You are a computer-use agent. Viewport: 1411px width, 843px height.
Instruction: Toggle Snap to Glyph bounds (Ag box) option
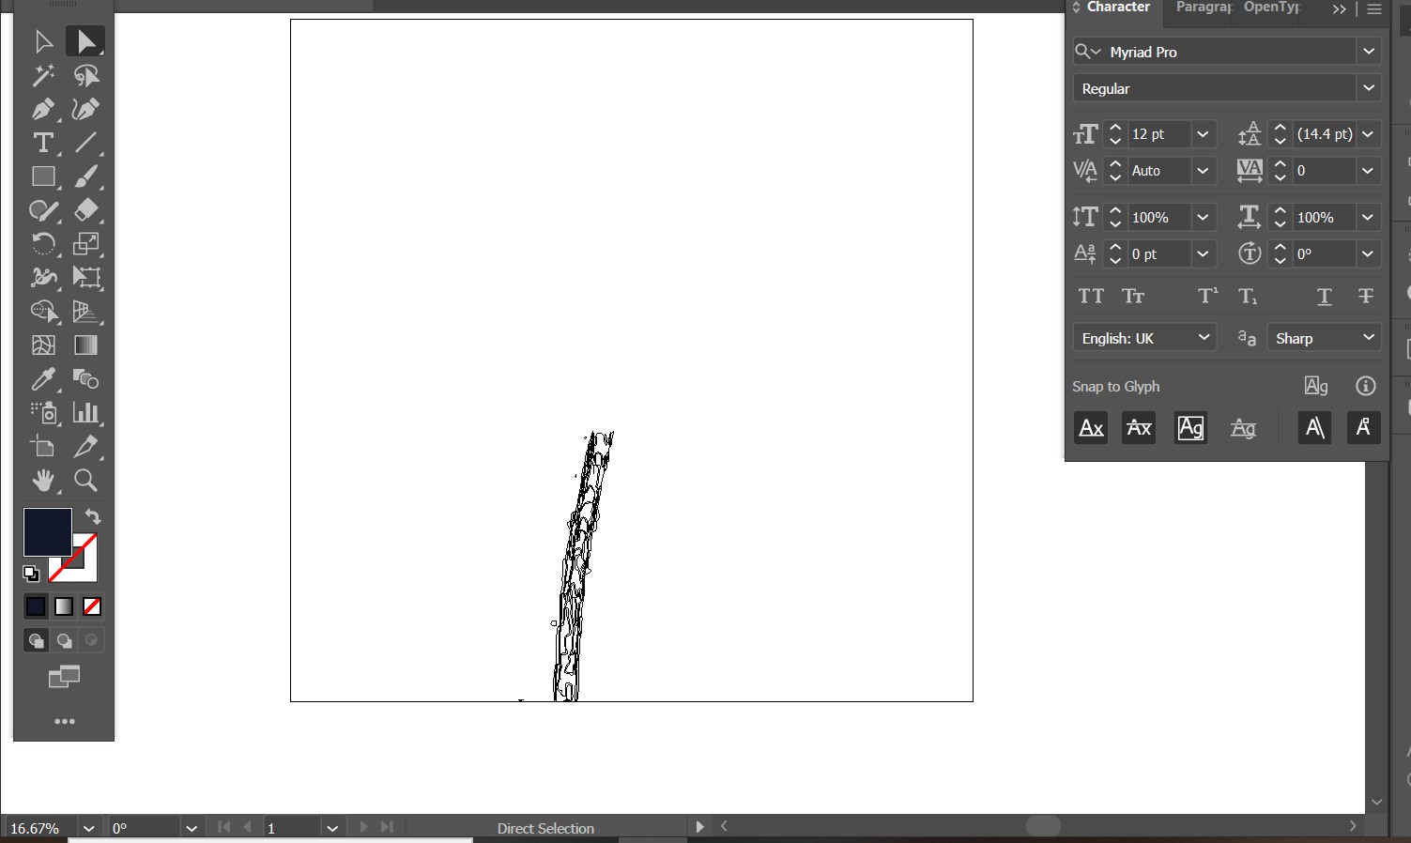click(1190, 428)
